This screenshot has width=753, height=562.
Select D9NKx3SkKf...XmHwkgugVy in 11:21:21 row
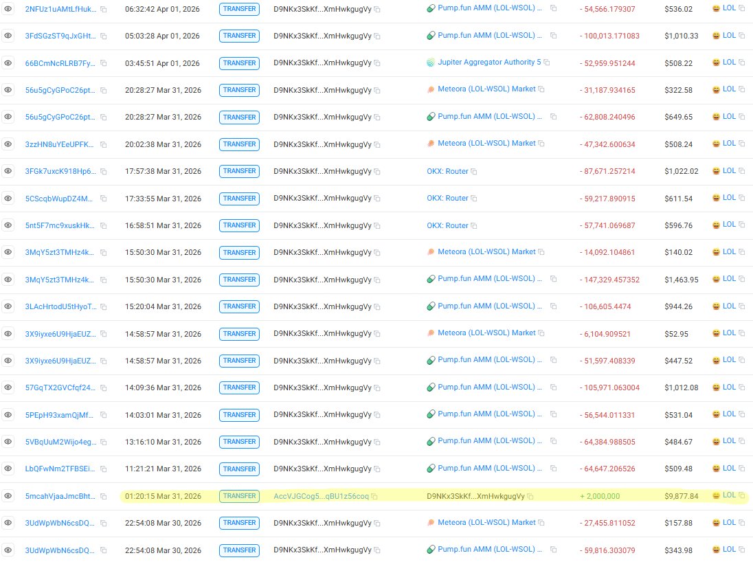coord(322,469)
